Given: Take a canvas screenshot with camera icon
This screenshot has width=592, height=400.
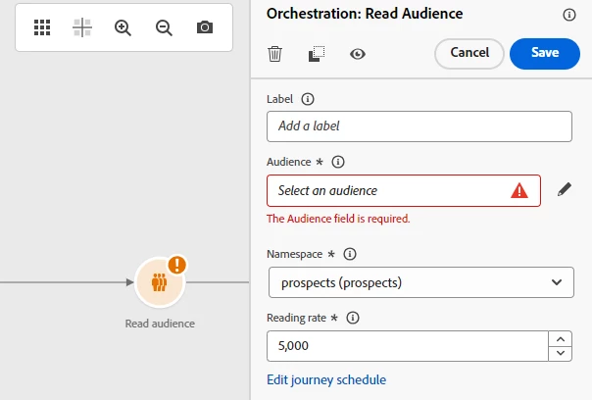Looking at the screenshot, I should point(204,27).
